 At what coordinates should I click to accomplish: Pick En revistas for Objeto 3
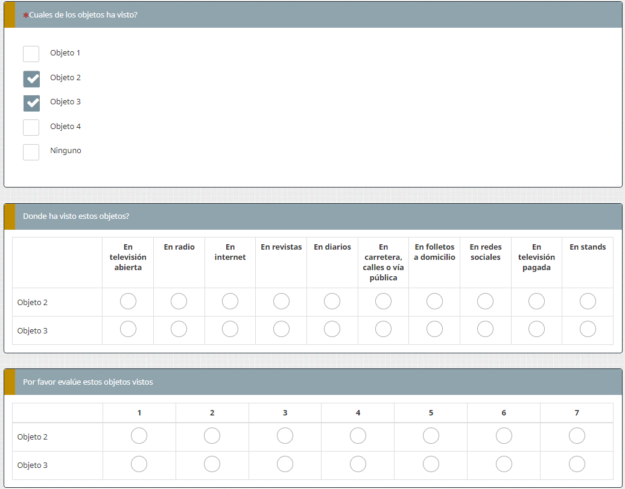point(281,329)
